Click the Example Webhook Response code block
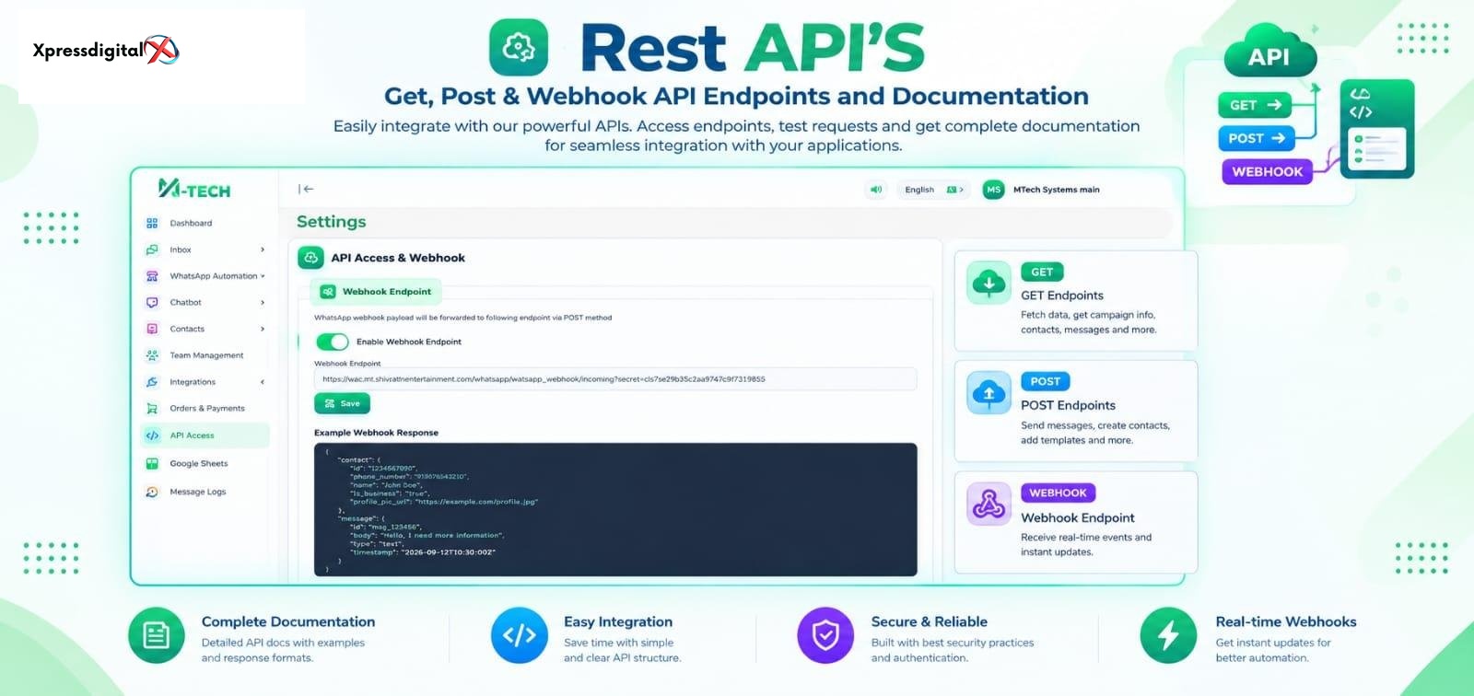1474x696 pixels. [615, 510]
